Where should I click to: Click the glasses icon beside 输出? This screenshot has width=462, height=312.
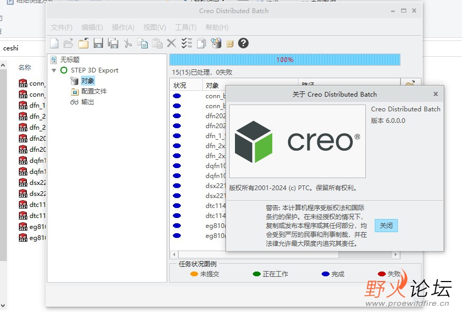coord(74,102)
